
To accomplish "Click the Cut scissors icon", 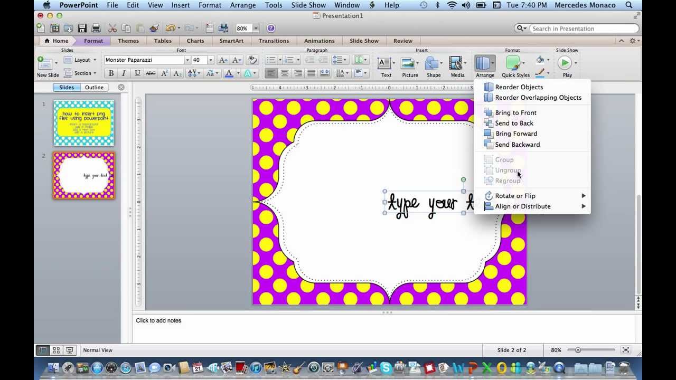I will (x=112, y=28).
